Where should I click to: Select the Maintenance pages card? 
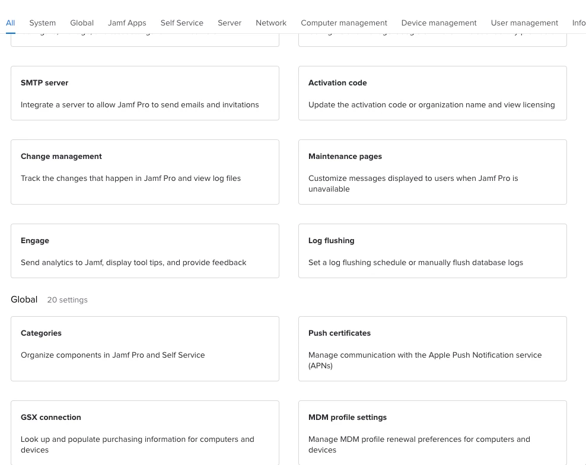tap(432, 172)
